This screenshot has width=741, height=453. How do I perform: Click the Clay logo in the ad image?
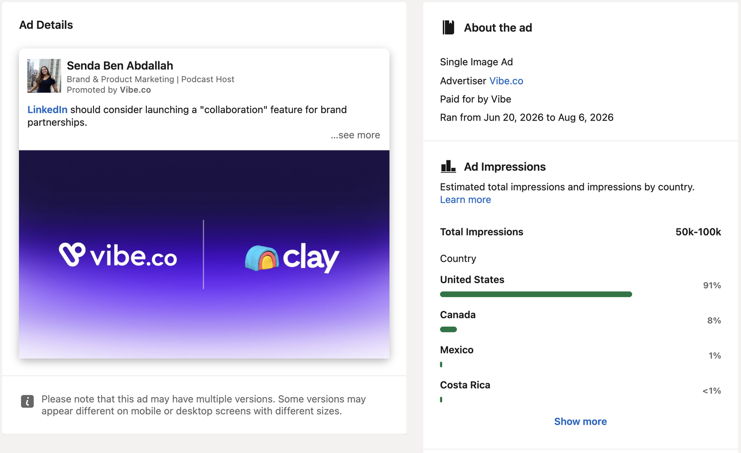click(292, 258)
